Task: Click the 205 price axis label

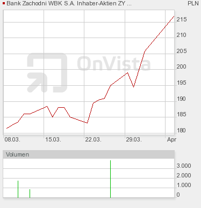Action: coord(182,51)
